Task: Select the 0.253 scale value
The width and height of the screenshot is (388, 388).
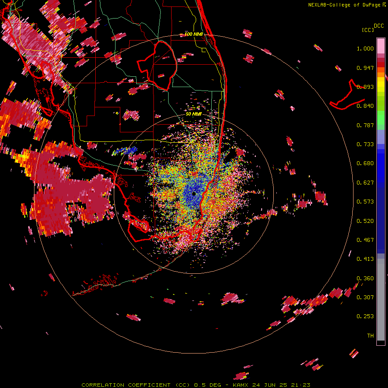Action: (365, 316)
